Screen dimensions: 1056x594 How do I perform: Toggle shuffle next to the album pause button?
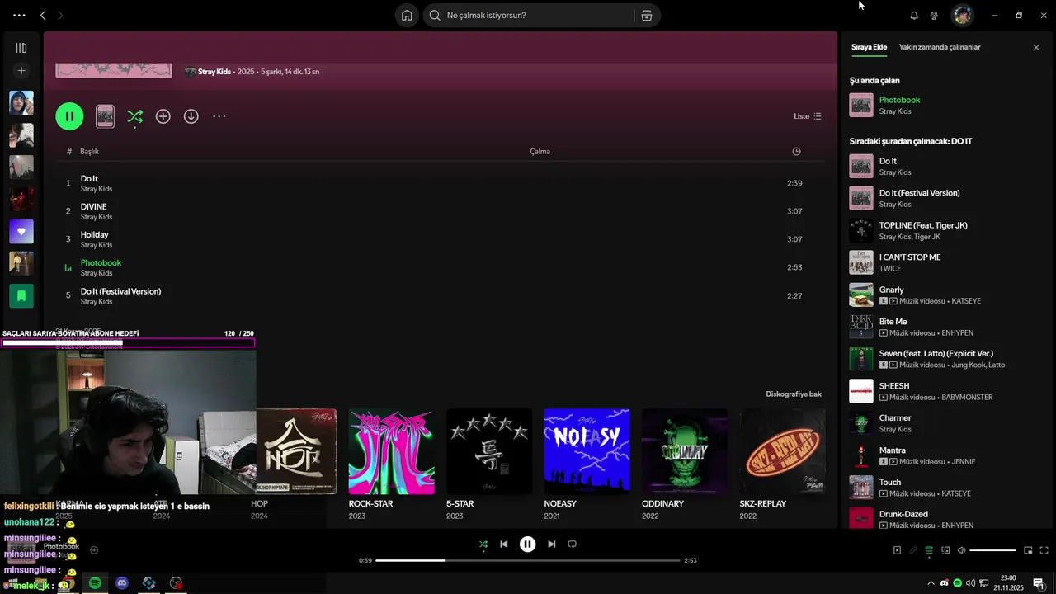click(134, 116)
